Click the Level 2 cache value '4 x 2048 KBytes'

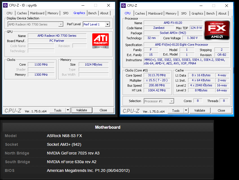[201, 85]
